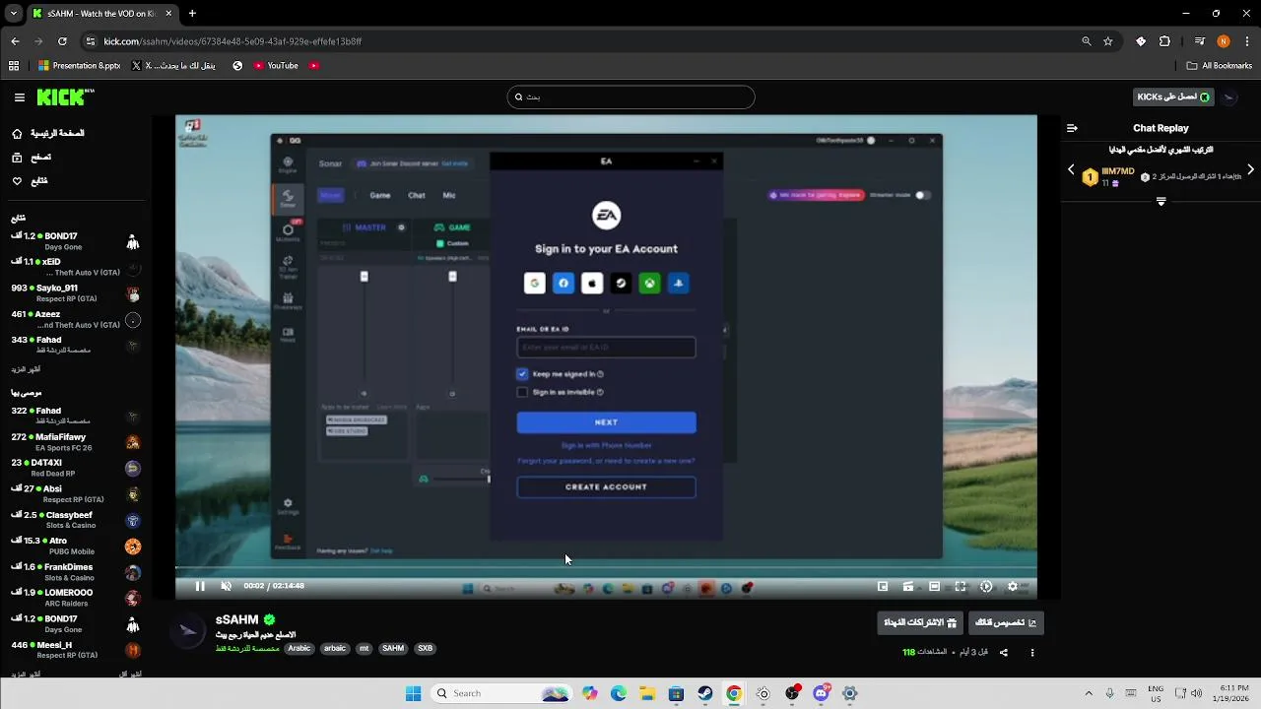
Task: Expand show more under following list
Action: (26, 369)
